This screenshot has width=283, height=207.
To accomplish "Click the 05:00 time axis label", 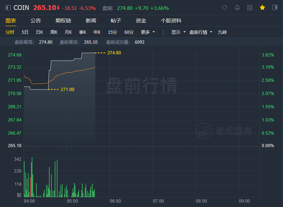I will pyautogui.click(x=72, y=201).
